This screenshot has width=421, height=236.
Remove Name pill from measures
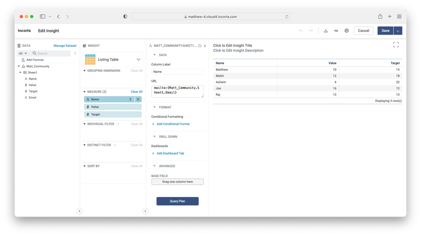click(138, 99)
